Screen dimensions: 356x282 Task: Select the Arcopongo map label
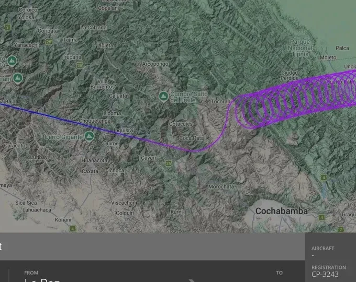pyautogui.click(x=155, y=64)
